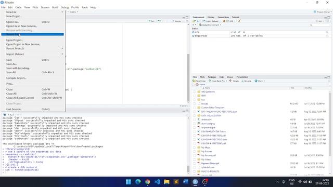Click the load workspace icon in Environment
Screen dimensions: 333x187
pos(194,21)
